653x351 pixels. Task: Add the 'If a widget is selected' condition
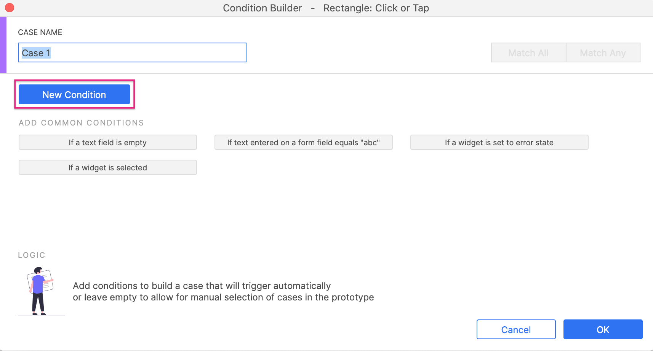[107, 168]
